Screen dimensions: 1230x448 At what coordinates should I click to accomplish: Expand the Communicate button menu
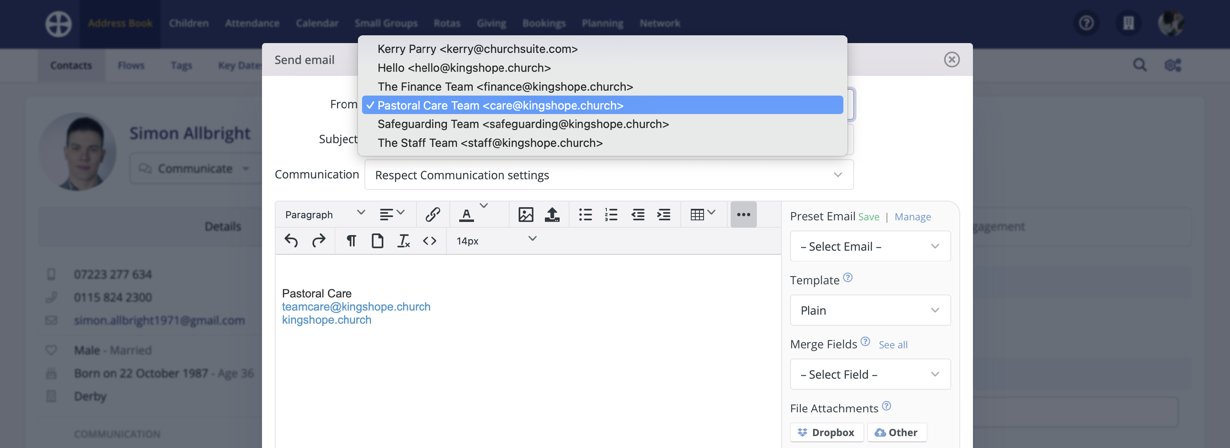pyautogui.click(x=195, y=169)
